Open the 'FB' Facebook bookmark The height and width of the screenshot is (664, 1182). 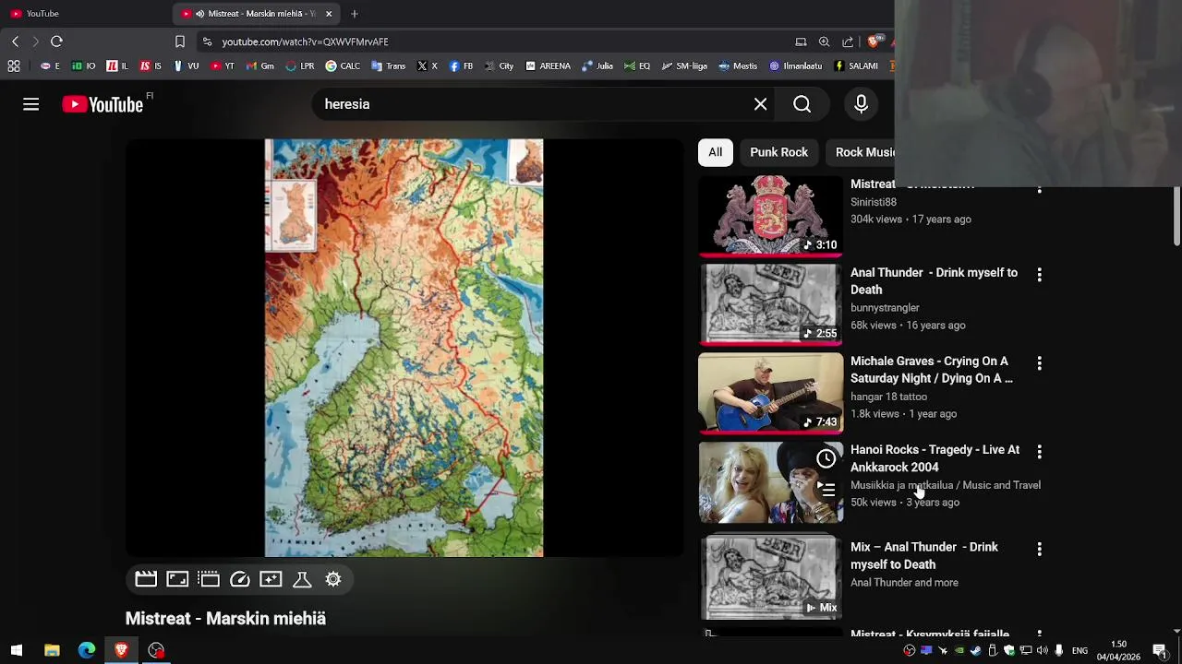[461, 66]
